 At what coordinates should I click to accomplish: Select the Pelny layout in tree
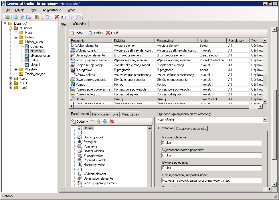[34, 60]
